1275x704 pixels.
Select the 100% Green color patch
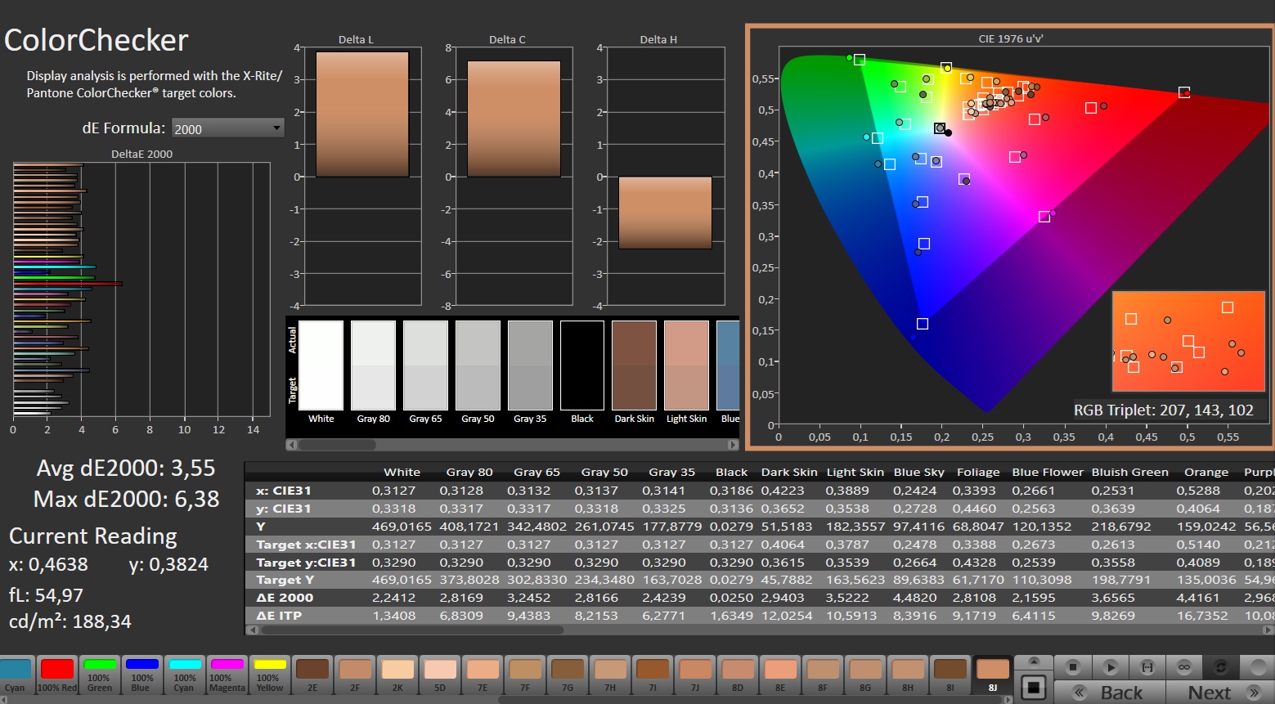click(x=100, y=675)
